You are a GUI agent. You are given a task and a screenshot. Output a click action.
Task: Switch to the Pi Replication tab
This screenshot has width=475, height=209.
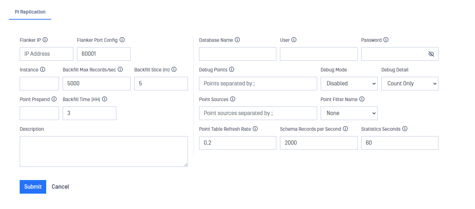[x=30, y=12]
